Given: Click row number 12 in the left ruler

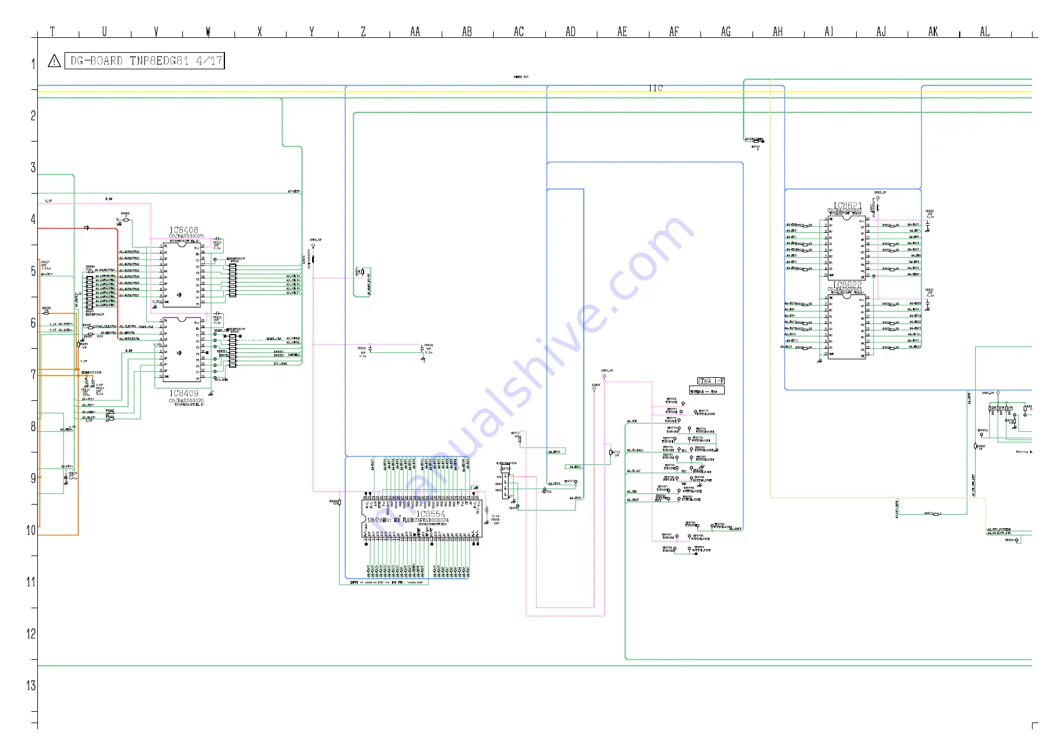Looking at the screenshot, I should 31,634.
